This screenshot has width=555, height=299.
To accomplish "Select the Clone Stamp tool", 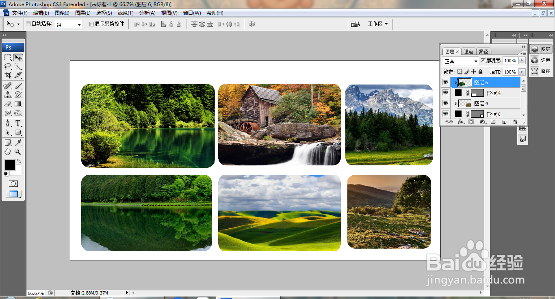I will (8, 95).
